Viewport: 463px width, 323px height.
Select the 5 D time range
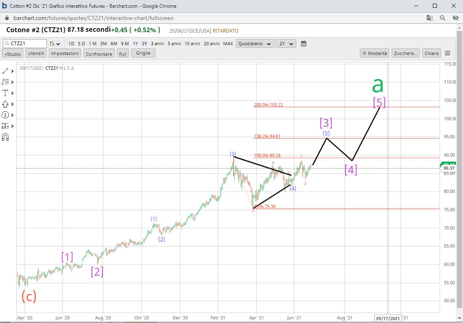(x=82, y=44)
